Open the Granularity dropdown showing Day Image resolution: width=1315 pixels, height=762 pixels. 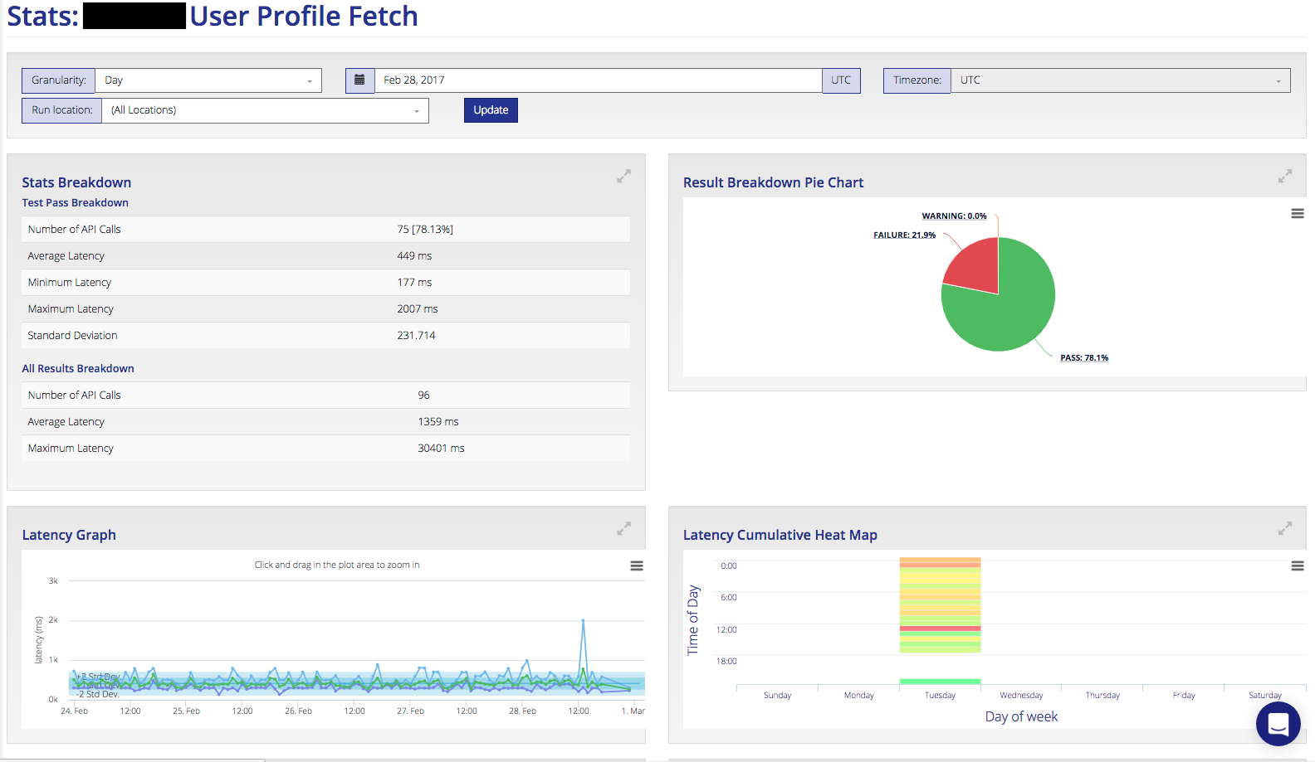208,80
